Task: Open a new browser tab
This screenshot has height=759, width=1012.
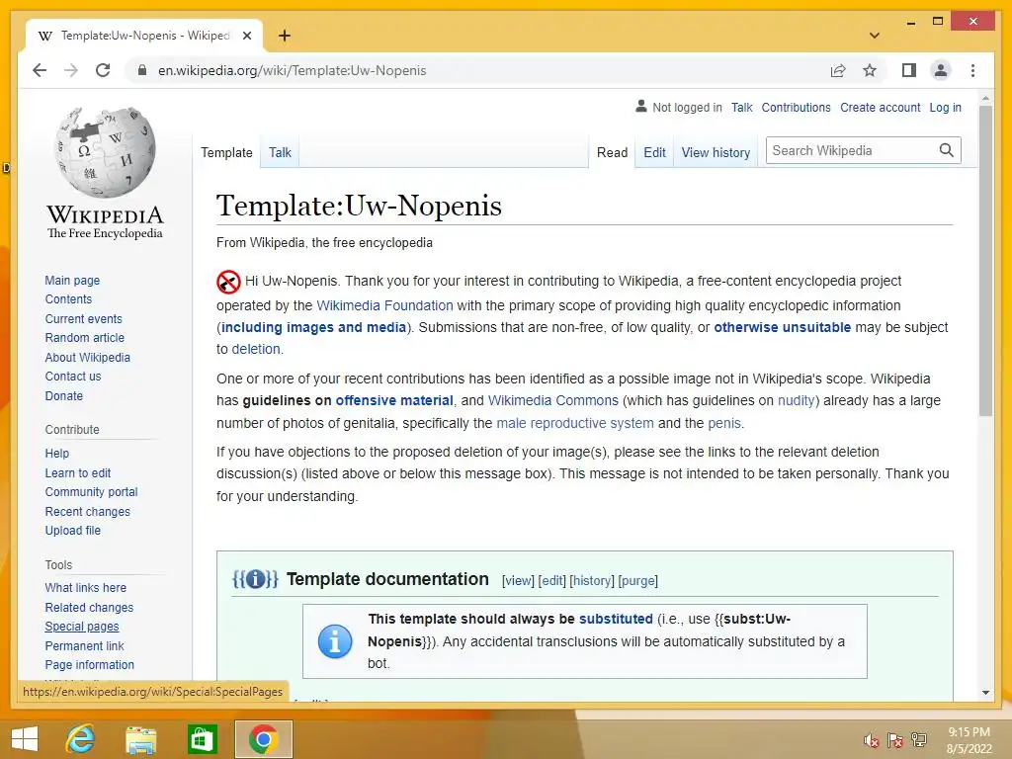Action: point(285,36)
